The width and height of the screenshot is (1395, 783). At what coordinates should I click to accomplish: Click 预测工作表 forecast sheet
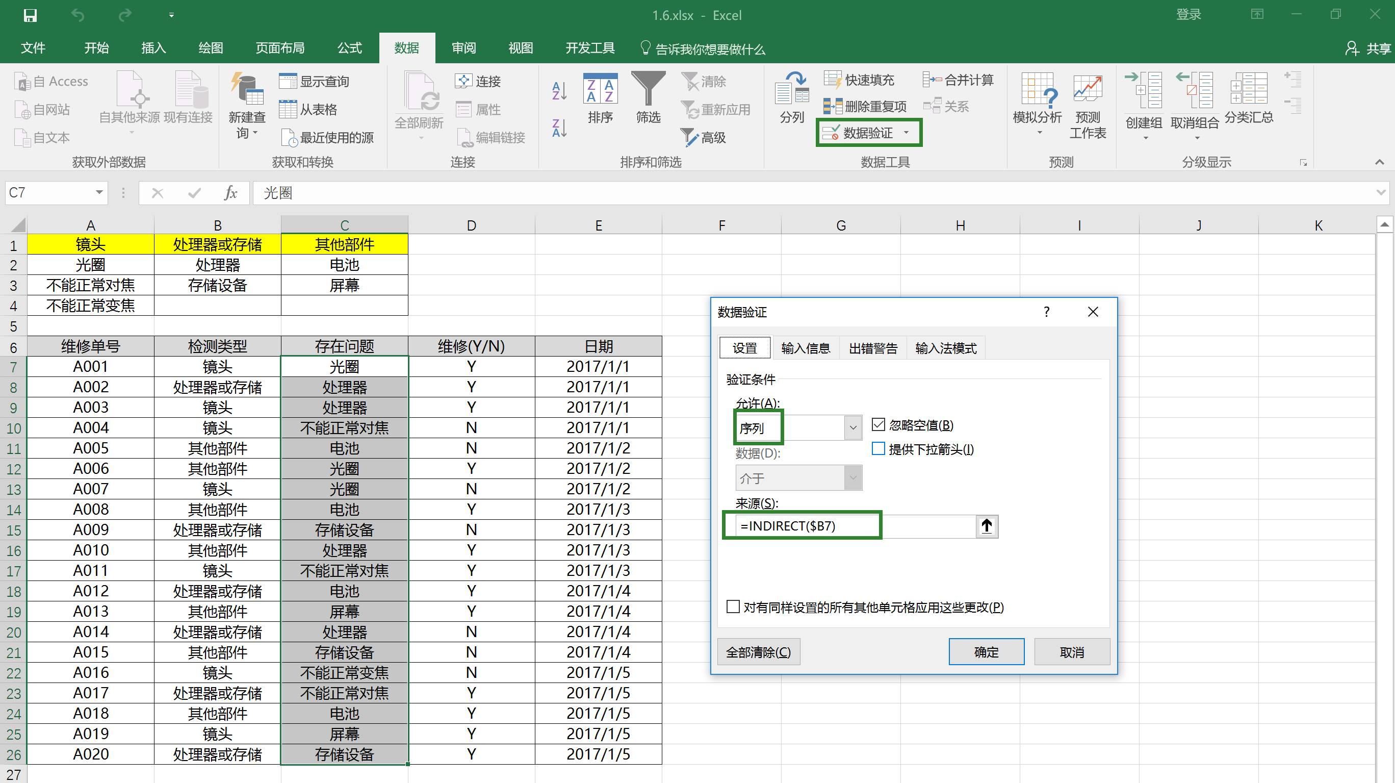pyautogui.click(x=1088, y=105)
